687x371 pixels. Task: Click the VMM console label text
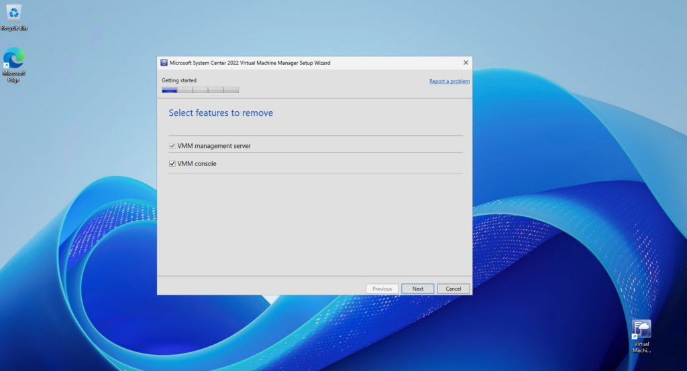pos(197,163)
